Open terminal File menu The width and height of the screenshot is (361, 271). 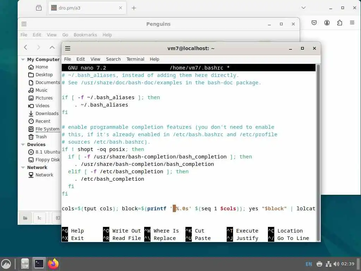67,59
